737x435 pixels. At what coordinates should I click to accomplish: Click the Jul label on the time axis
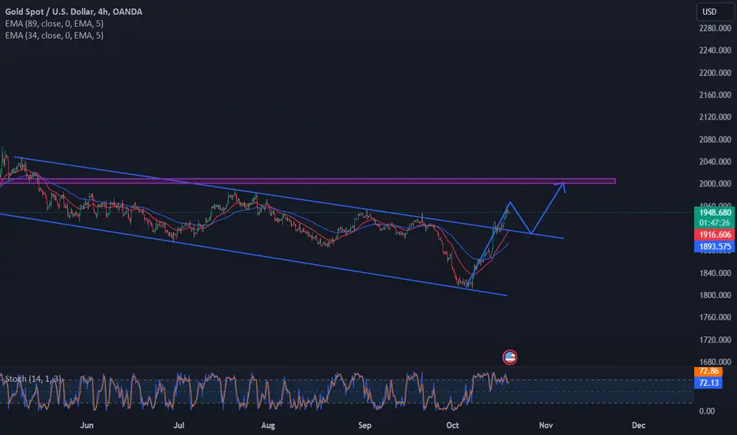[x=179, y=426]
